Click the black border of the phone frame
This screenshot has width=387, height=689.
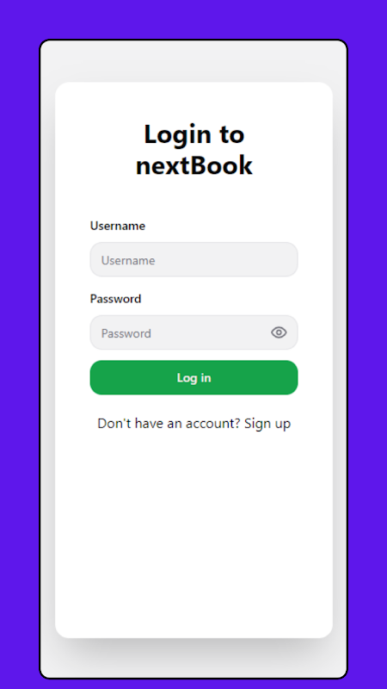pyautogui.click(x=40, y=351)
